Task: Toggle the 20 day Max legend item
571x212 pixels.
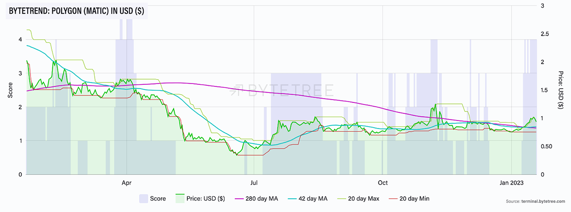Action: 359,198
